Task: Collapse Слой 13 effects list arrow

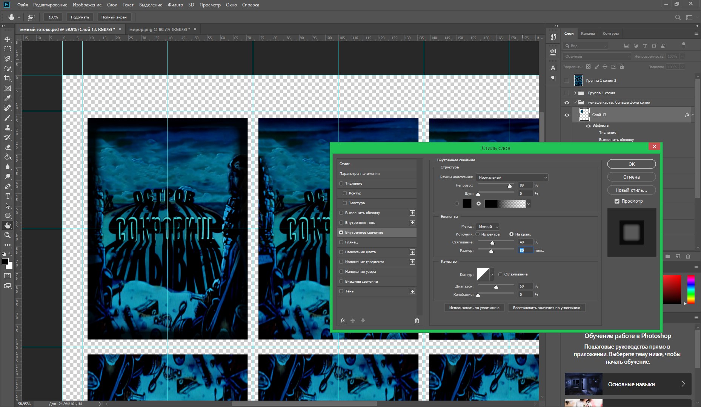Action: 693,115
